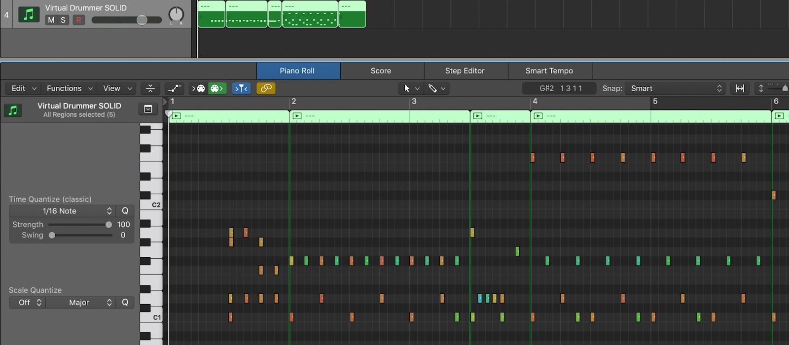Viewport: 789px width, 345px height.
Task: Toggle MIDI In button in Piano Roll
Action: point(198,88)
